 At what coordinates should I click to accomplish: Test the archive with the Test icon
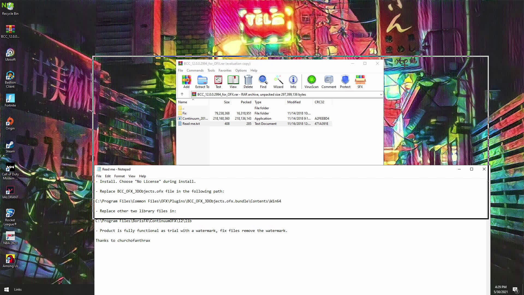tap(218, 81)
